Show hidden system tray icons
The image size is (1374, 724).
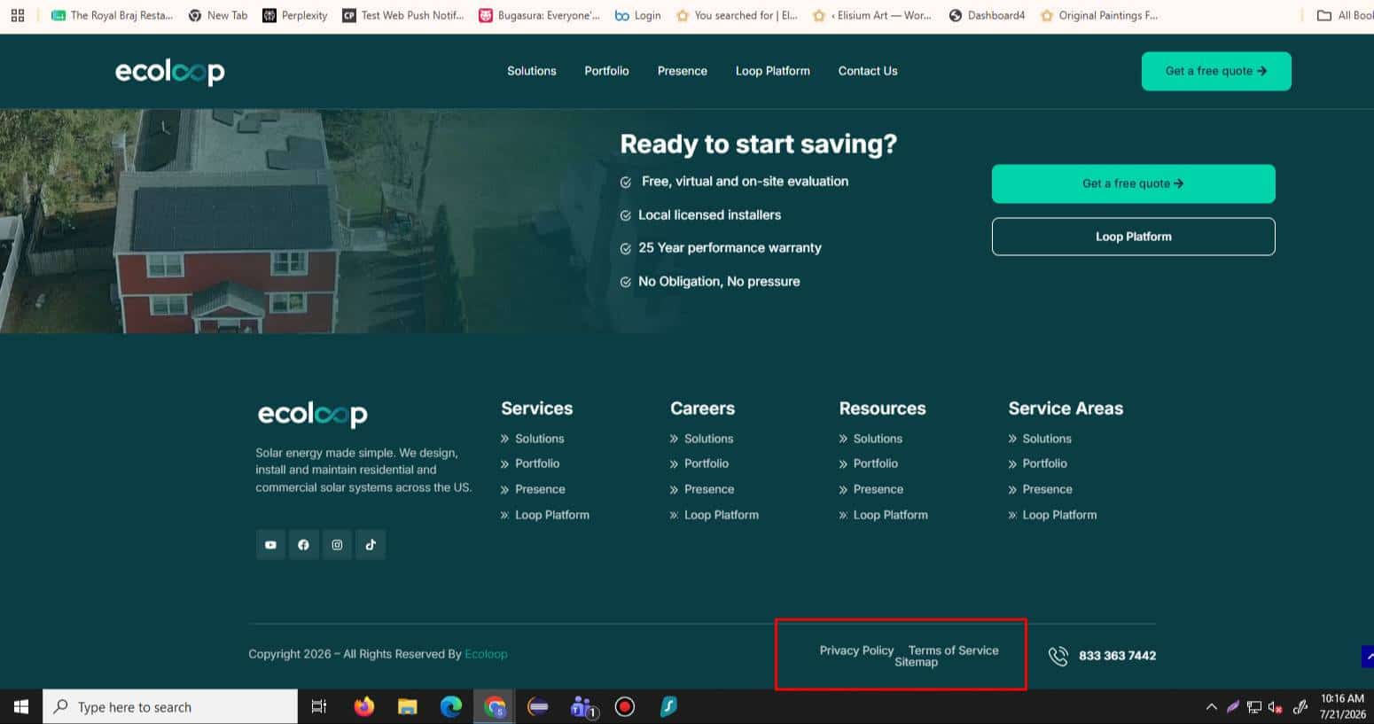[x=1211, y=707]
